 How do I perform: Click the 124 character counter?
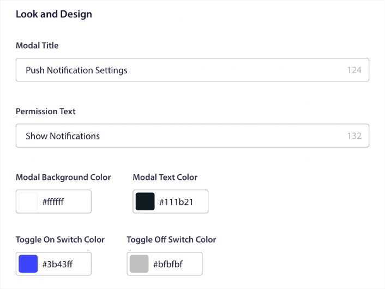pyautogui.click(x=354, y=70)
